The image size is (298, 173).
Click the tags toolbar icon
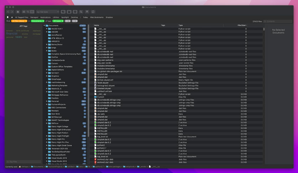[63, 12]
